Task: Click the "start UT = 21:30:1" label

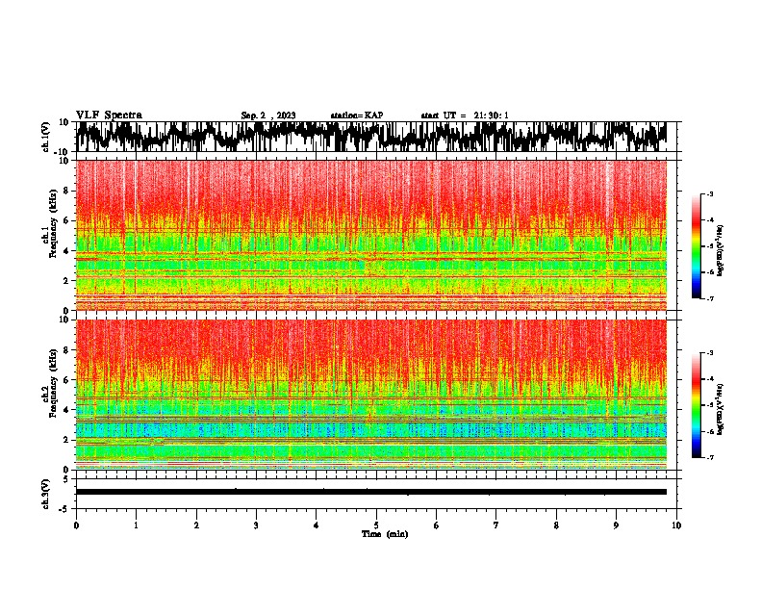Action: pyautogui.click(x=465, y=115)
